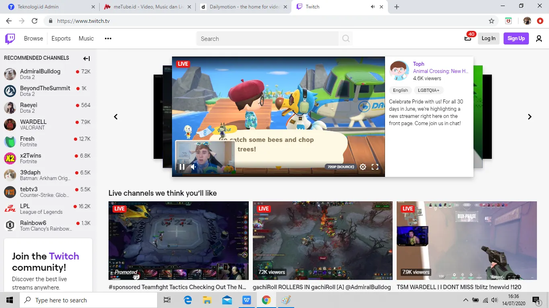Show previous featured carousel stream
This screenshot has width=549, height=308.
[x=116, y=117]
